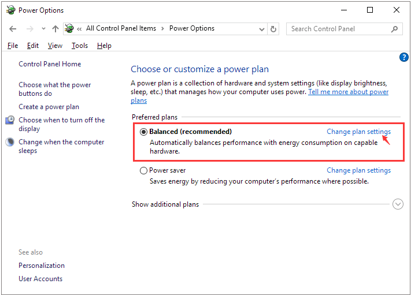The image size is (411, 295).
Task: Click the Forward navigation arrow
Action: click(x=29, y=29)
